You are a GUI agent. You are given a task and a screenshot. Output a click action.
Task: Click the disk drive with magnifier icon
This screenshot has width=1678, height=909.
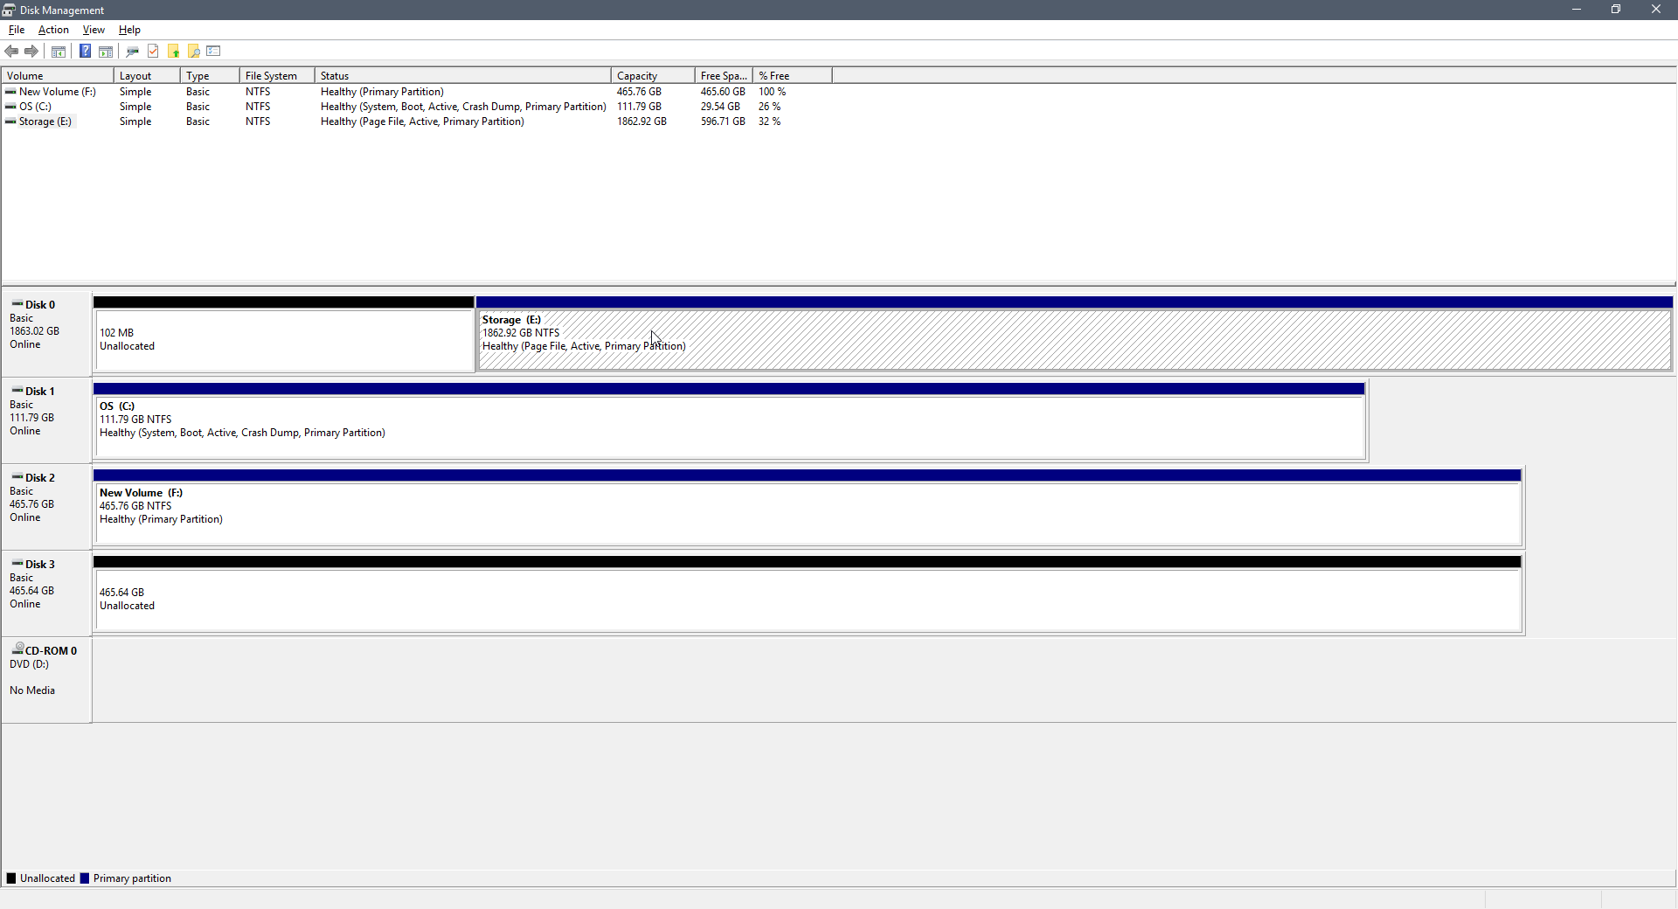click(133, 52)
